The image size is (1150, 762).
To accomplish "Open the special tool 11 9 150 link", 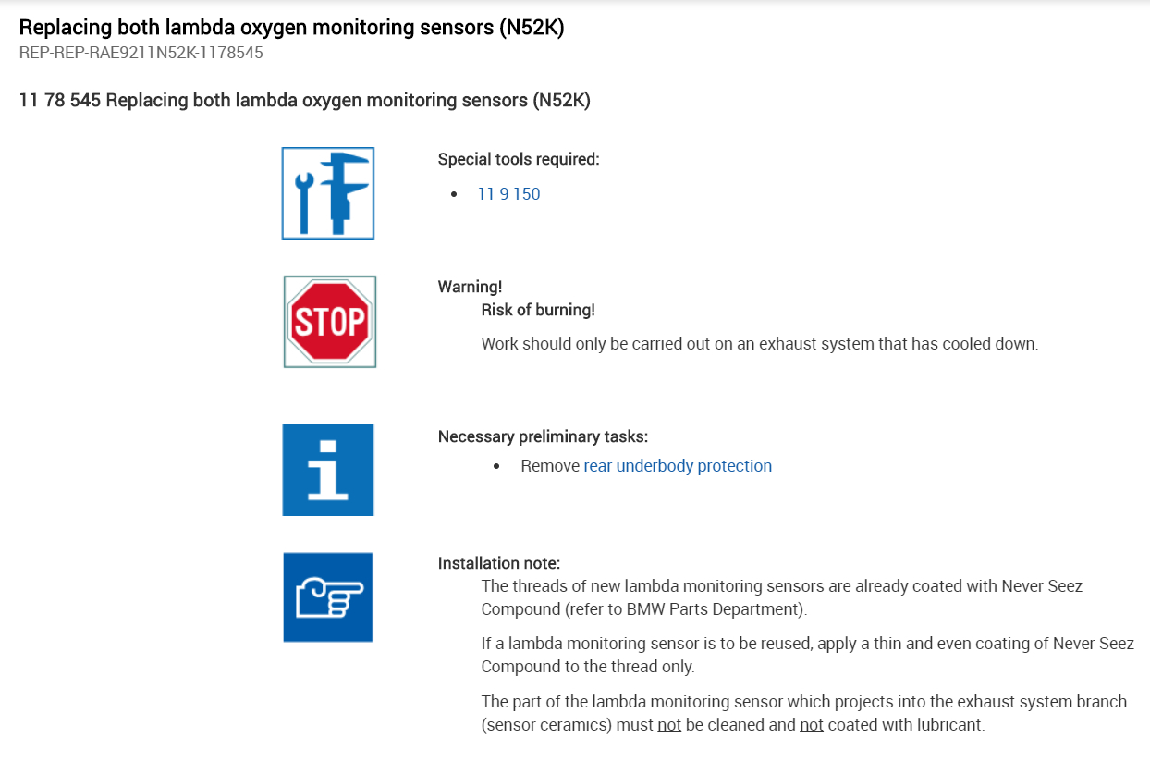I will [508, 194].
